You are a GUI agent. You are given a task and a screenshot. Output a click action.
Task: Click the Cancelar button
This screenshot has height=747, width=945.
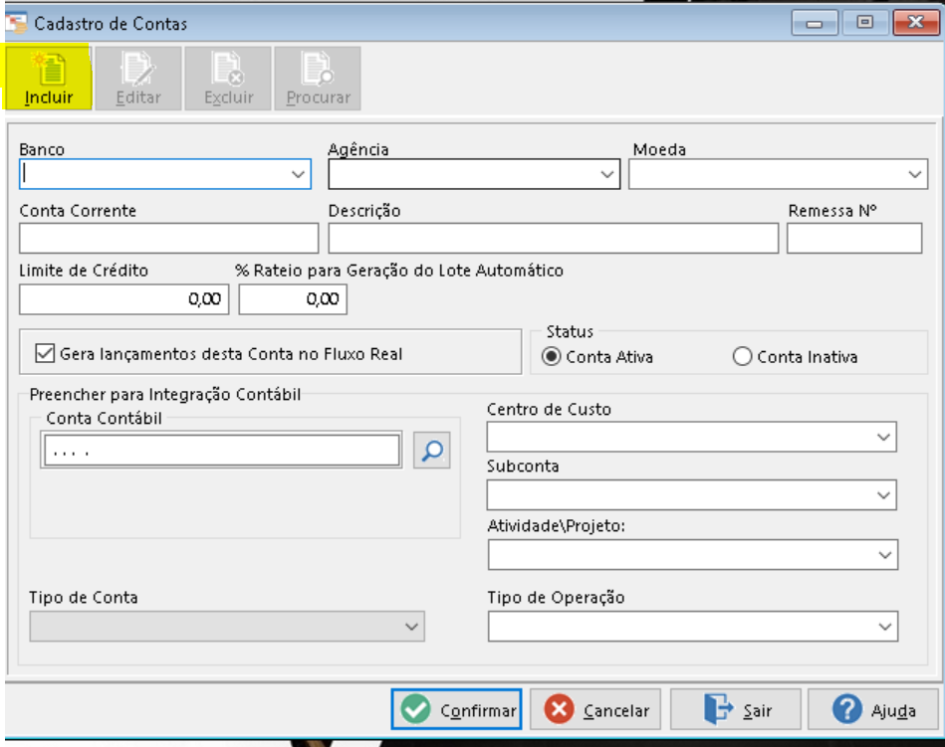(595, 709)
